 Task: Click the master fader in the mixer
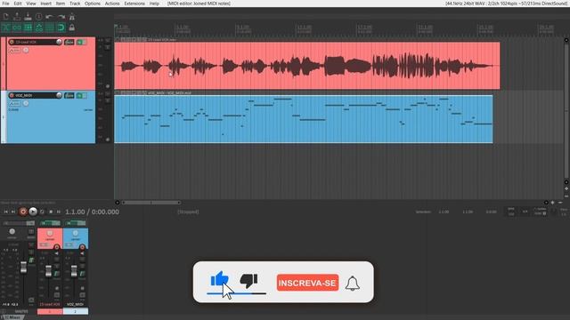[24, 268]
